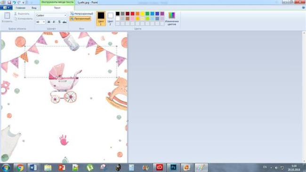Click the vertical scrollbar up arrow
This screenshot has height=172, width=306.
coord(304,33)
